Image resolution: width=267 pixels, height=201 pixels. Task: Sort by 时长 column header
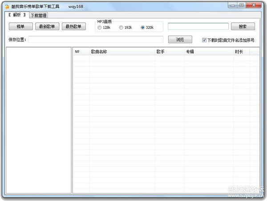coord(242,52)
